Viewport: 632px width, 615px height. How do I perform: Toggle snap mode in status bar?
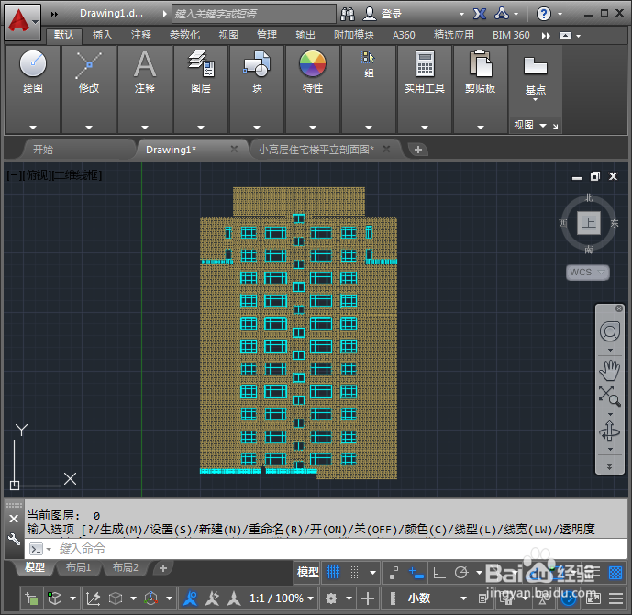pos(353,572)
